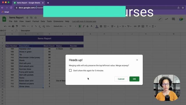Open the Default font dropdown
Screen dimensions: 186x105
(60, 26)
